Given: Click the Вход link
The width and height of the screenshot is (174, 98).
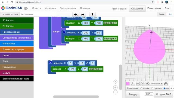Looking at the screenshot, I should pos(167,8).
